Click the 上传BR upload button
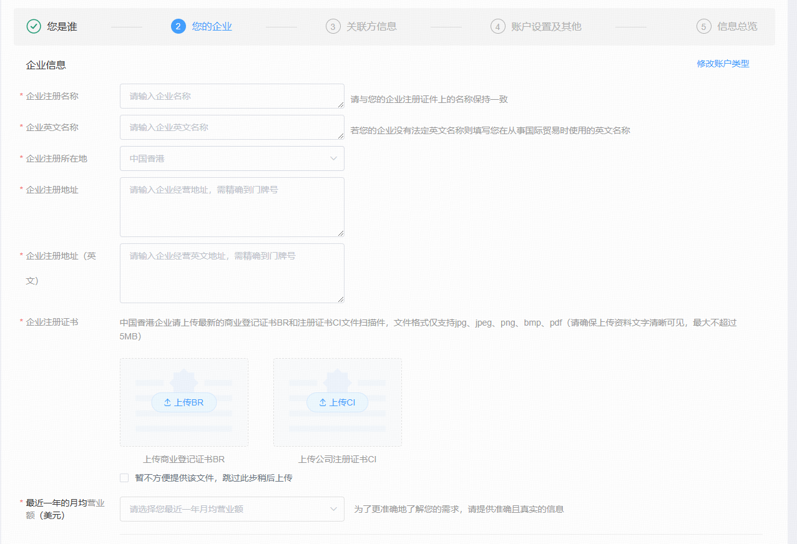This screenshot has height=544, width=797. [x=184, y=402]
